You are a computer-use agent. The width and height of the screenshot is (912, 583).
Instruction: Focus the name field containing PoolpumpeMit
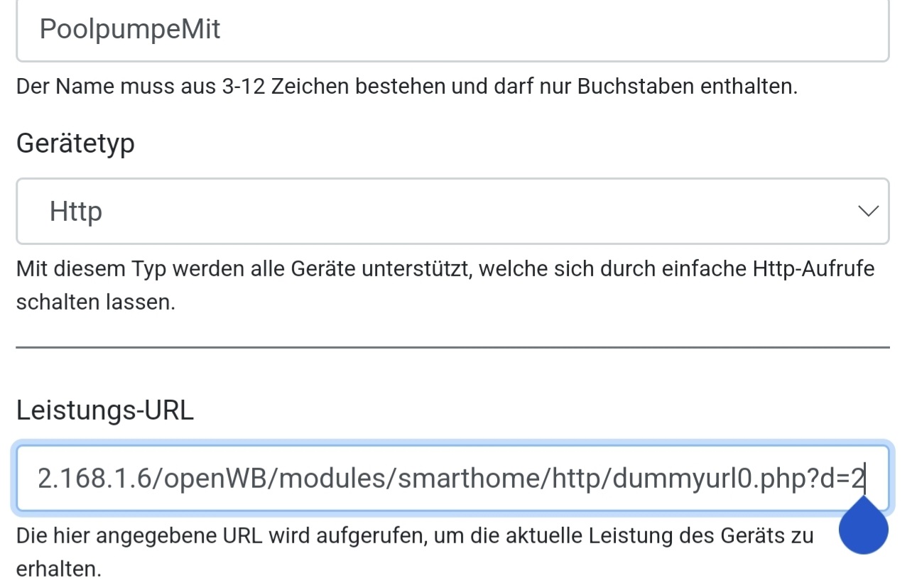[x=452, y=30]
